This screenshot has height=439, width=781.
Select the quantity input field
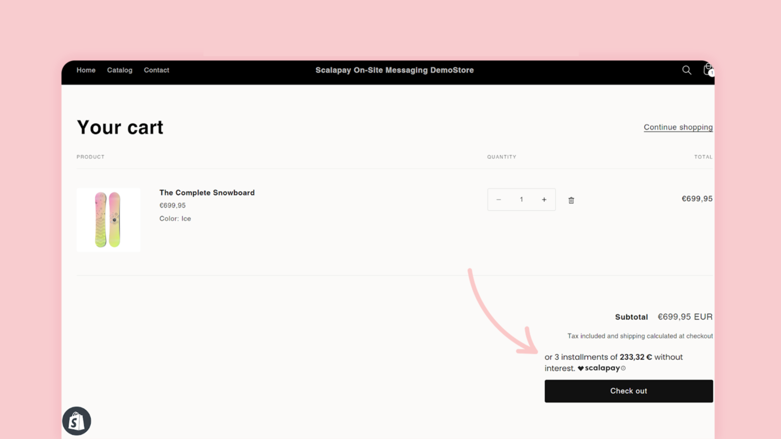[x=521, y=199]
